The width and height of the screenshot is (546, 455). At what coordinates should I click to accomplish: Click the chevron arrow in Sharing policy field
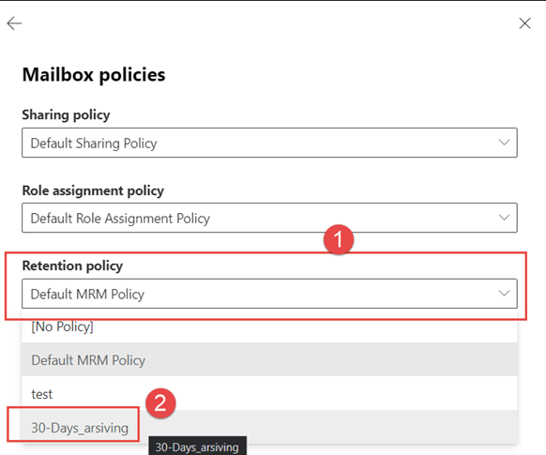[x=504, y=143]
